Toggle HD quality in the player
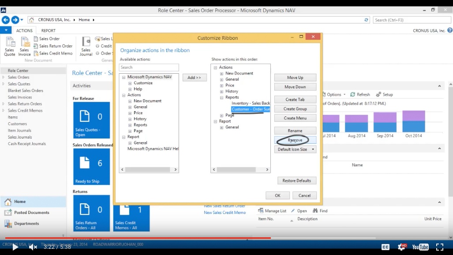 click(401, 247)
